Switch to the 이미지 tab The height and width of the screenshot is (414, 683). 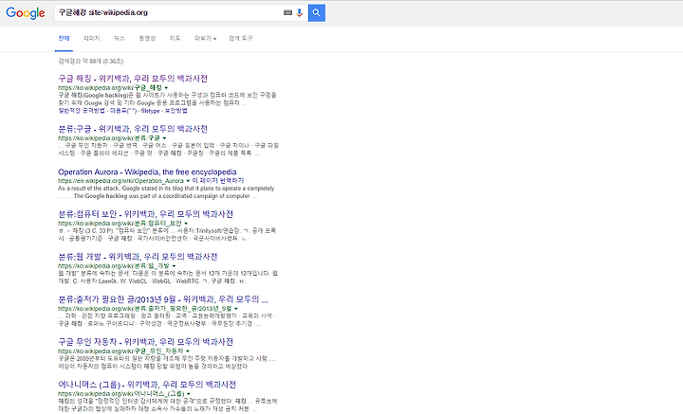[91, 38]
